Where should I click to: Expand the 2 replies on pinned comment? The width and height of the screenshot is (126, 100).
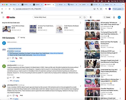coord(11,61)
